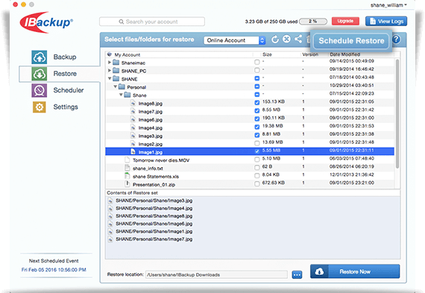Check the Tomorrow never dies.MOV checkbox
425x293 pixels.
[x=257, y=160]
